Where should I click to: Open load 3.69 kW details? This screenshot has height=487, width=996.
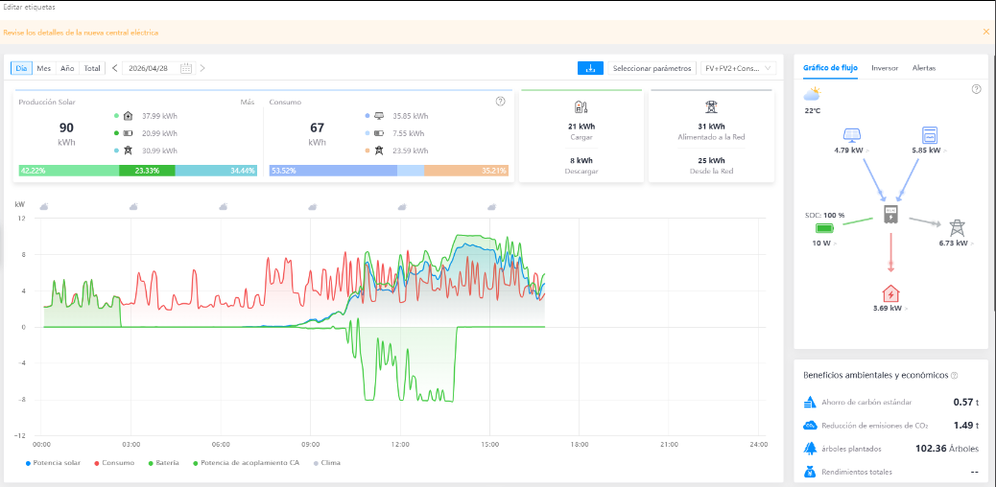[x=890, y=309]
